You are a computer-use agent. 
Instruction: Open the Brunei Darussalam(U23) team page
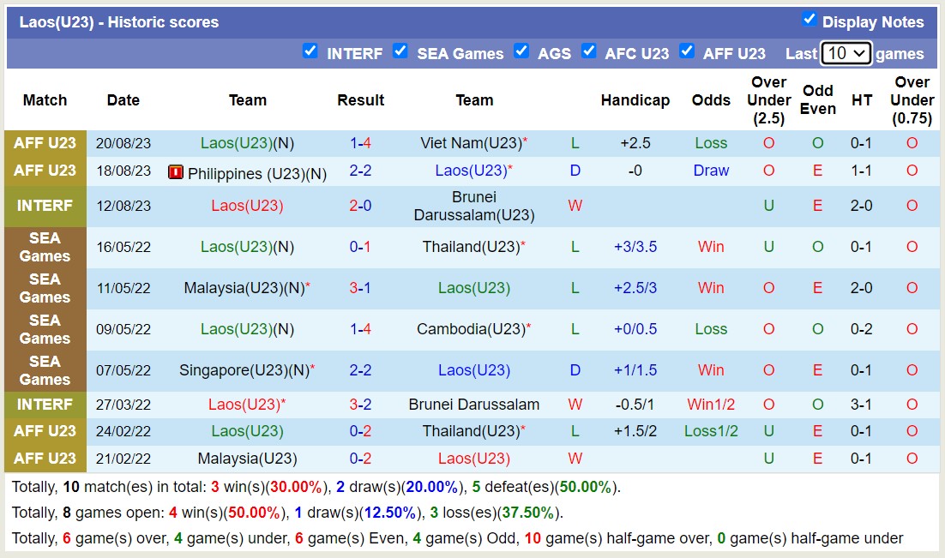pyautogui.click(x=474, y=206)
